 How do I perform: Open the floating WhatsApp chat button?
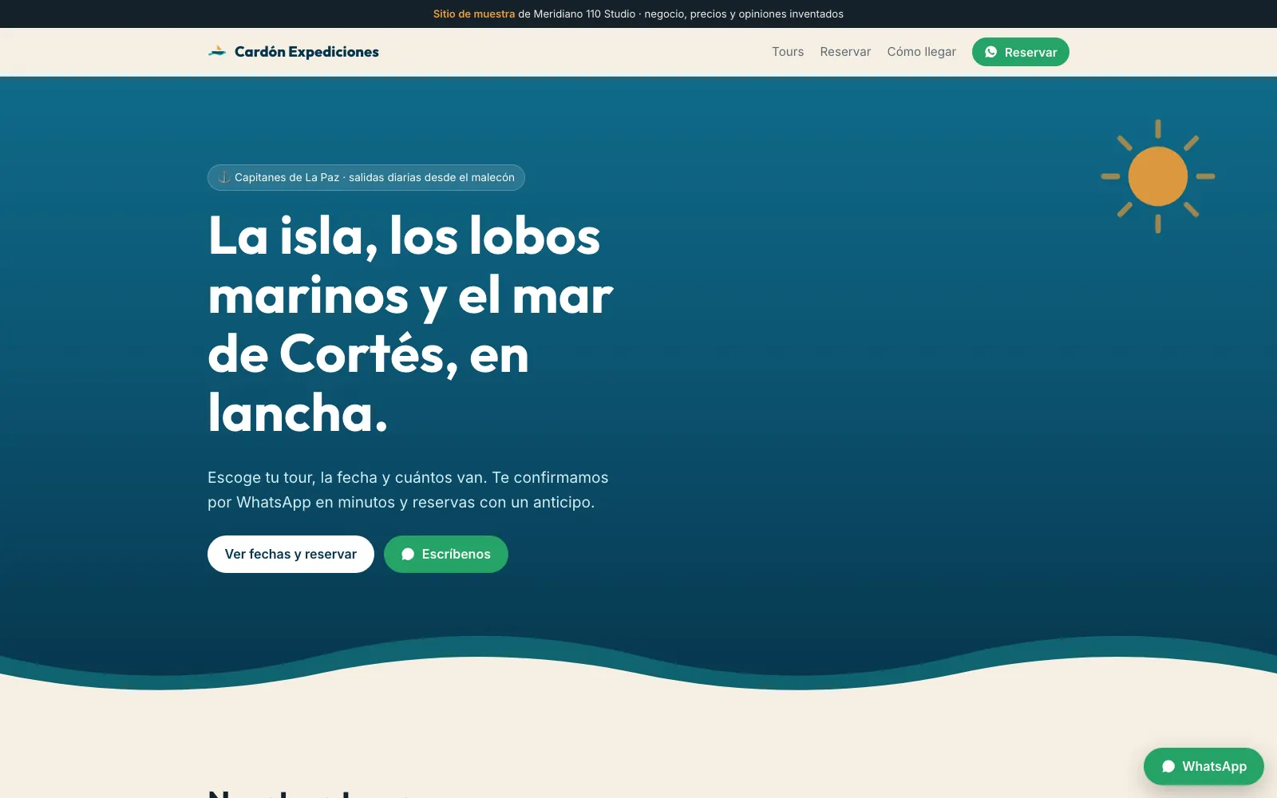[1204, 766]
